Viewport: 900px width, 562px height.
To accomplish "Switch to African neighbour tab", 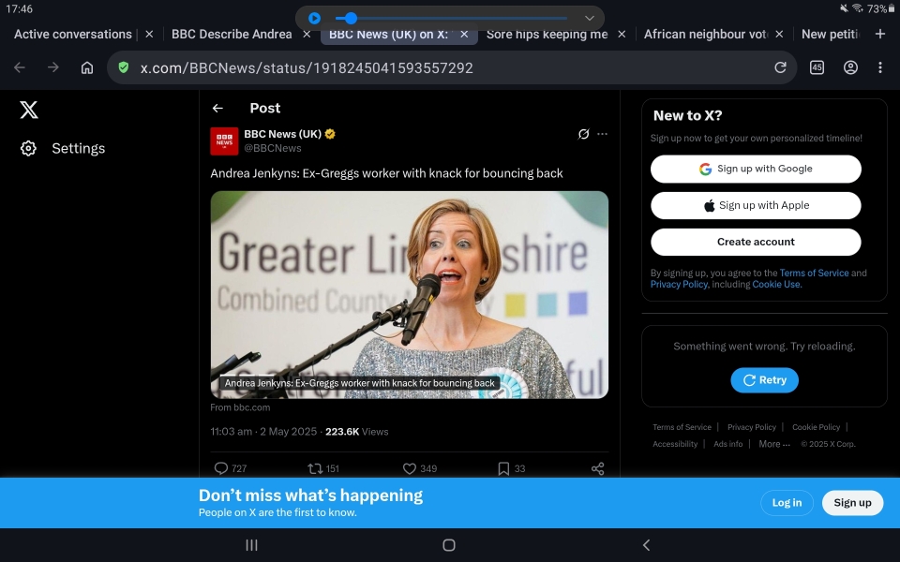I will (705, 35).
